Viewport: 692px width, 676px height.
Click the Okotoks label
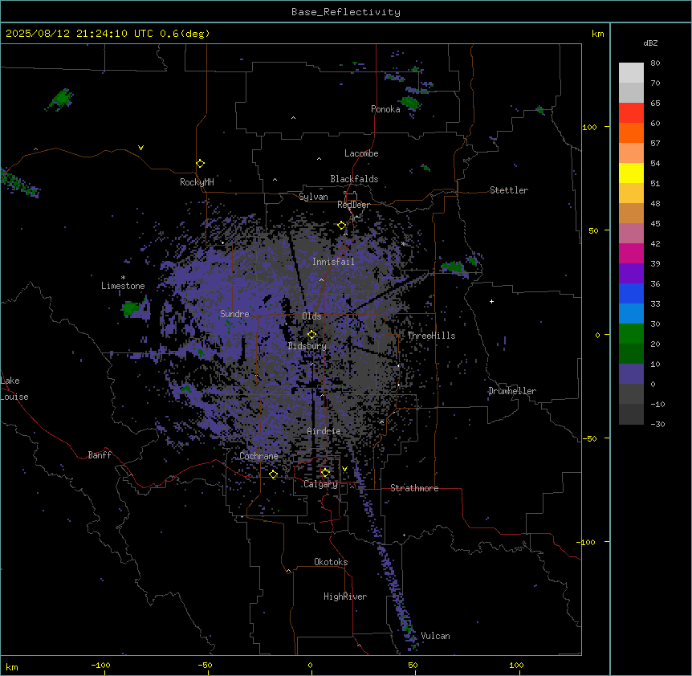(331, 562)
